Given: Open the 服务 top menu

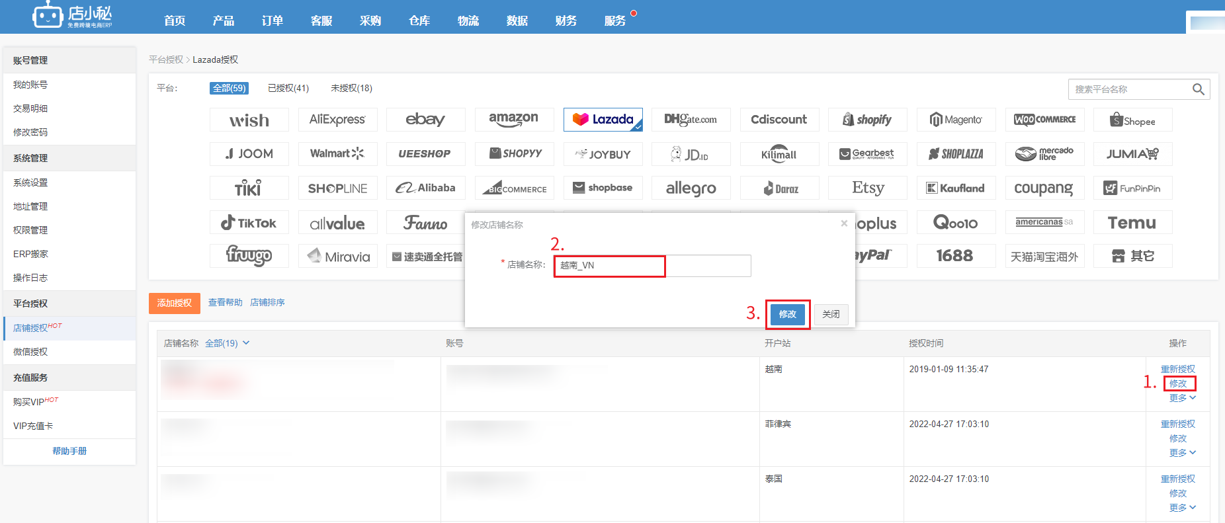Looking at the screenshot, I should click(x=615, y=20).
